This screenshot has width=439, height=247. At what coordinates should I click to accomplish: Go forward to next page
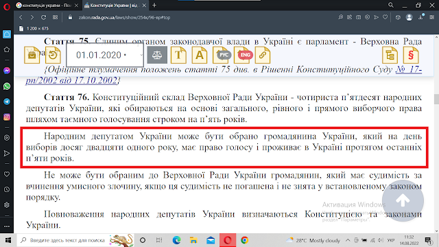[x=32, y=17]
